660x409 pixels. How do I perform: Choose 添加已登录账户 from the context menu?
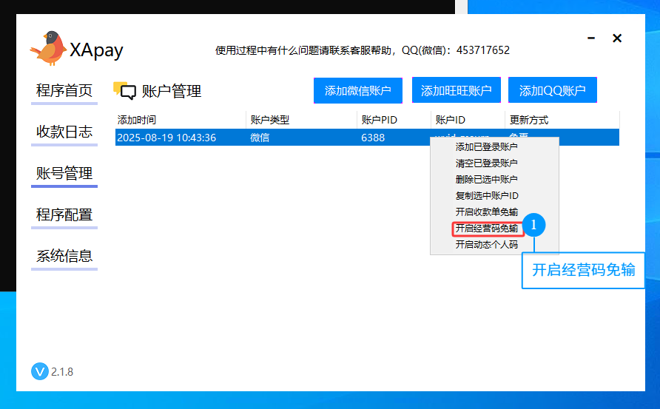(486, 147)
